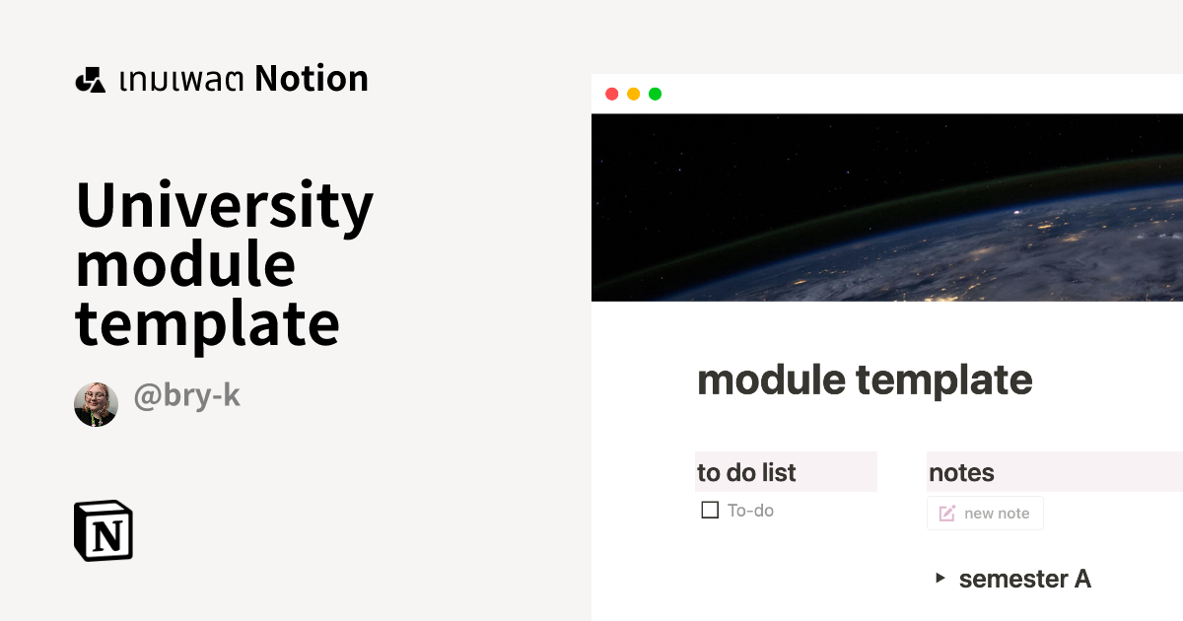Click the yellow traffic-light dot

634,94
